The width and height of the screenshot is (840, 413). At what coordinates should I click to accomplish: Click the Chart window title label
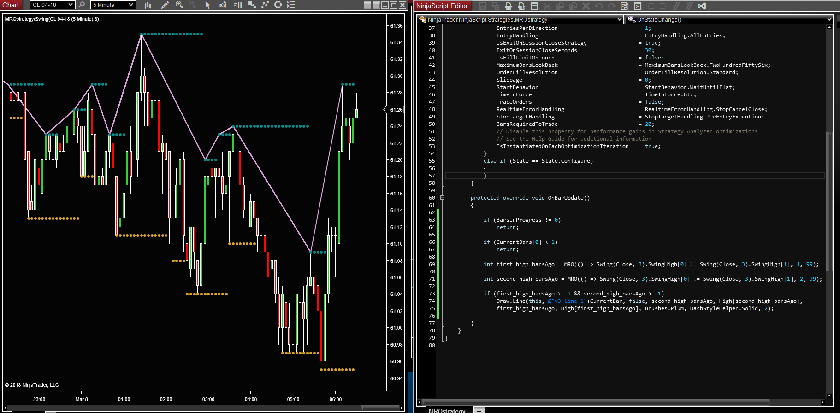click(x=11, y=5)
